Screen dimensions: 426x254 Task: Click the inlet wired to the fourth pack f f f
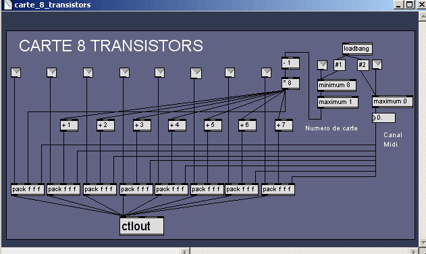point(124,72)
